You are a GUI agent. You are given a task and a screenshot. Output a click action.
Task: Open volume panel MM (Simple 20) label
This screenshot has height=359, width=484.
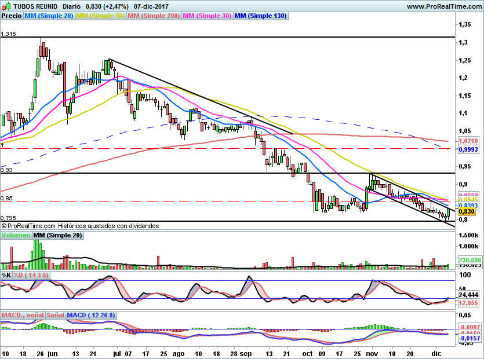point(58,235)
